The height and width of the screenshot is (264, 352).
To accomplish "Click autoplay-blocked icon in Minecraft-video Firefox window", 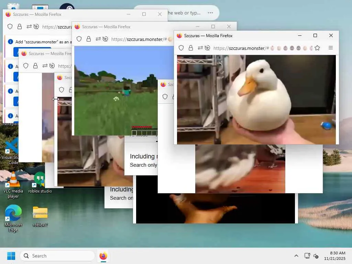I will pos(105,39).
